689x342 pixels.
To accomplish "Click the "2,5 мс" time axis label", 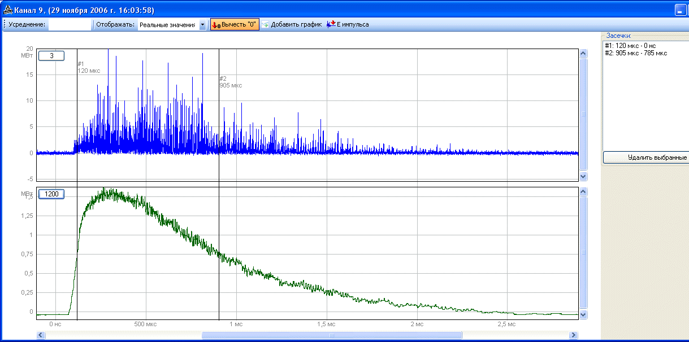I will (506, 324).
